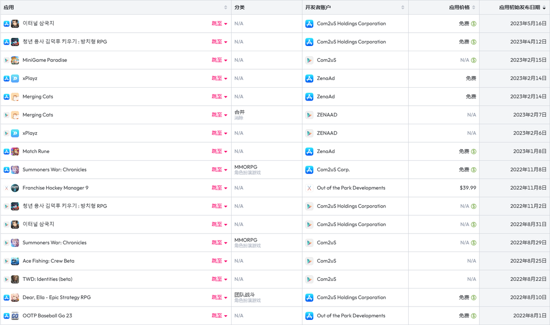The height and width of the screenshot is (325, 550).
Task: Click the MiniGame Paradise app thumbnail icon
Action: pos(15,60)
